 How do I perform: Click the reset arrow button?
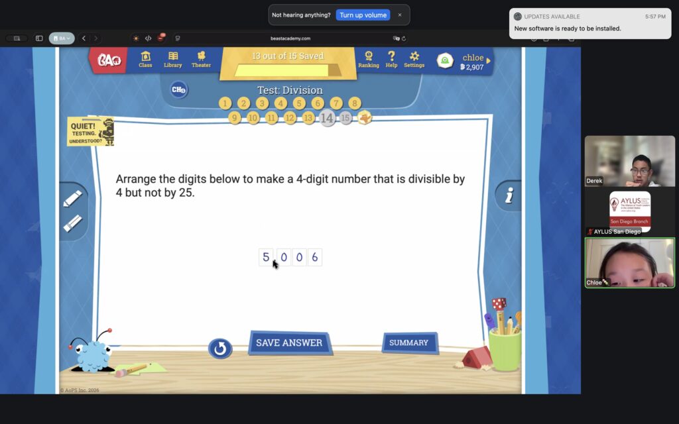coord(220,348)
